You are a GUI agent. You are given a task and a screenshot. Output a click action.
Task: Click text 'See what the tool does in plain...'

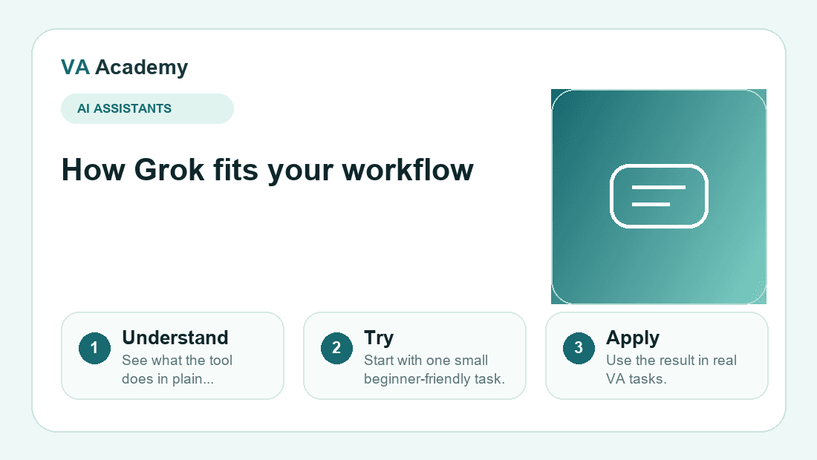(x=178, y=369)
